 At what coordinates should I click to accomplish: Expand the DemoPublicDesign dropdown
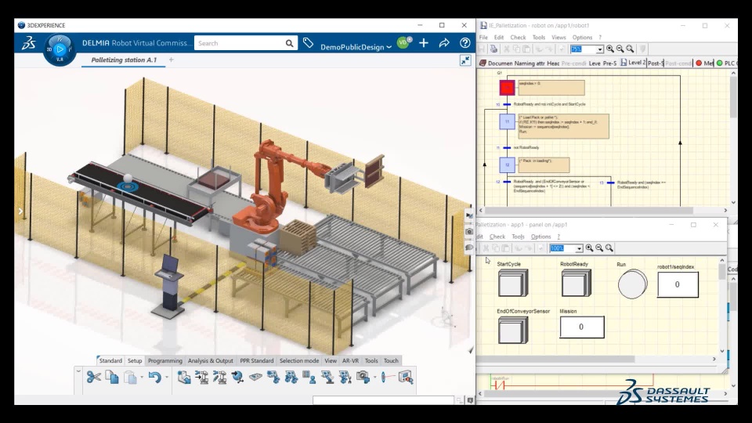pos(389,47)
